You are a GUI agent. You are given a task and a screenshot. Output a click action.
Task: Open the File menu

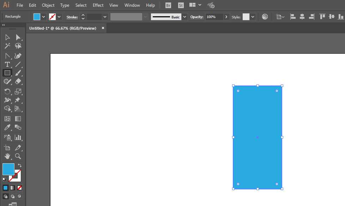(x=20, y=5)
